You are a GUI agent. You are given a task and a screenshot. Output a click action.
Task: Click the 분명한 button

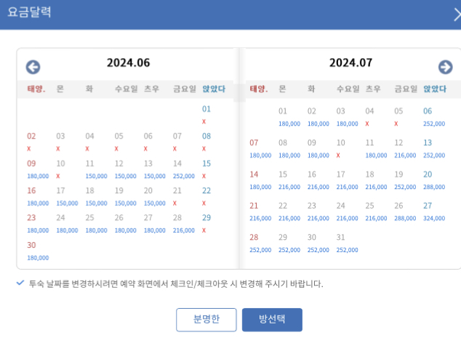[x=207, y=320]
